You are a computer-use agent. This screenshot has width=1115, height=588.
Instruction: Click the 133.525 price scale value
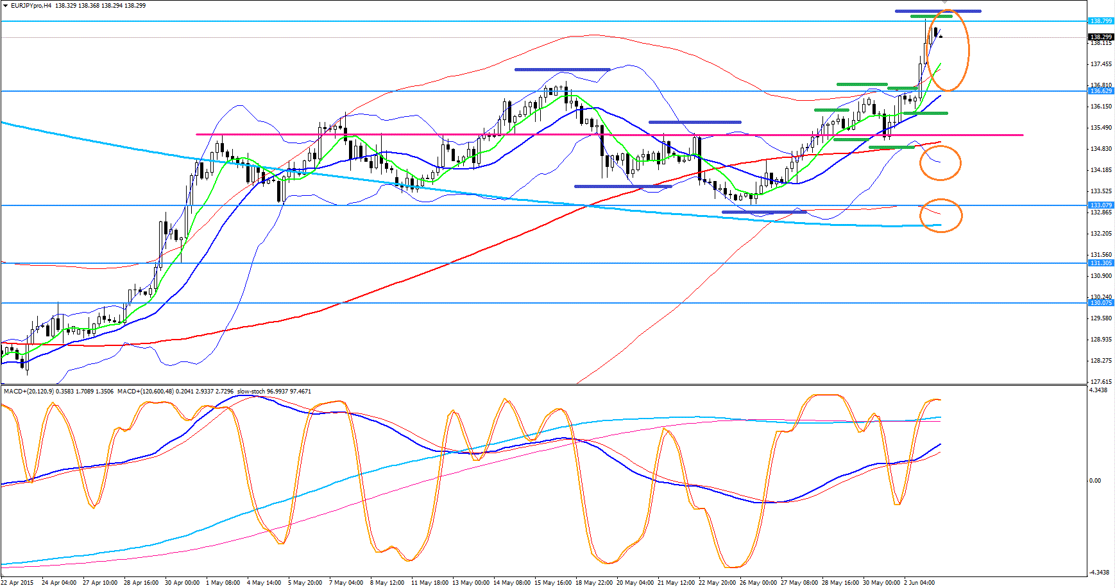(x=1101, y=191)
